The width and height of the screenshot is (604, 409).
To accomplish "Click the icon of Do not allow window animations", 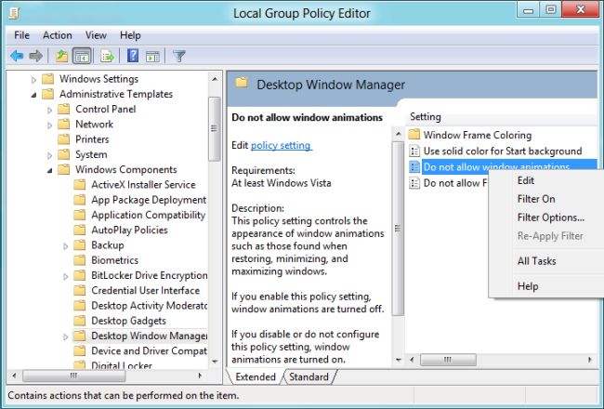I will (414, 167).
